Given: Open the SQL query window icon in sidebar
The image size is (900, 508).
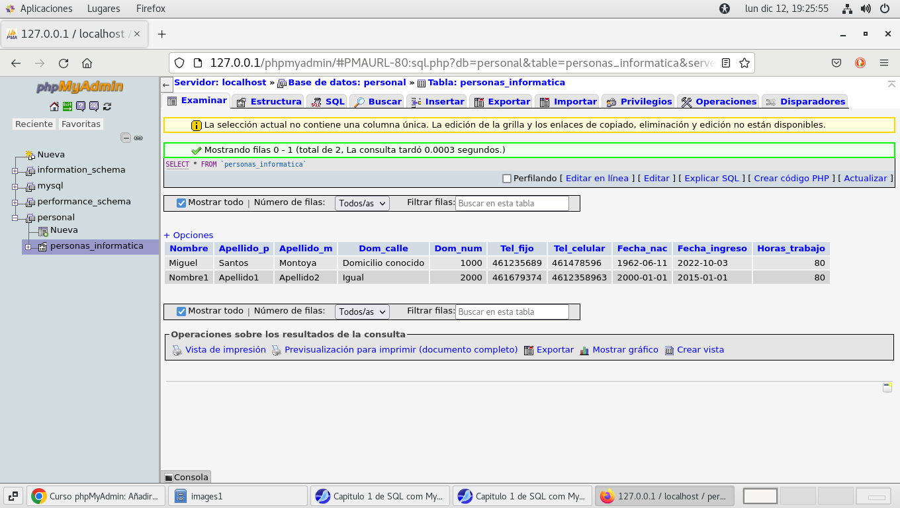Looking at the screenshot, I should [94, 106].
